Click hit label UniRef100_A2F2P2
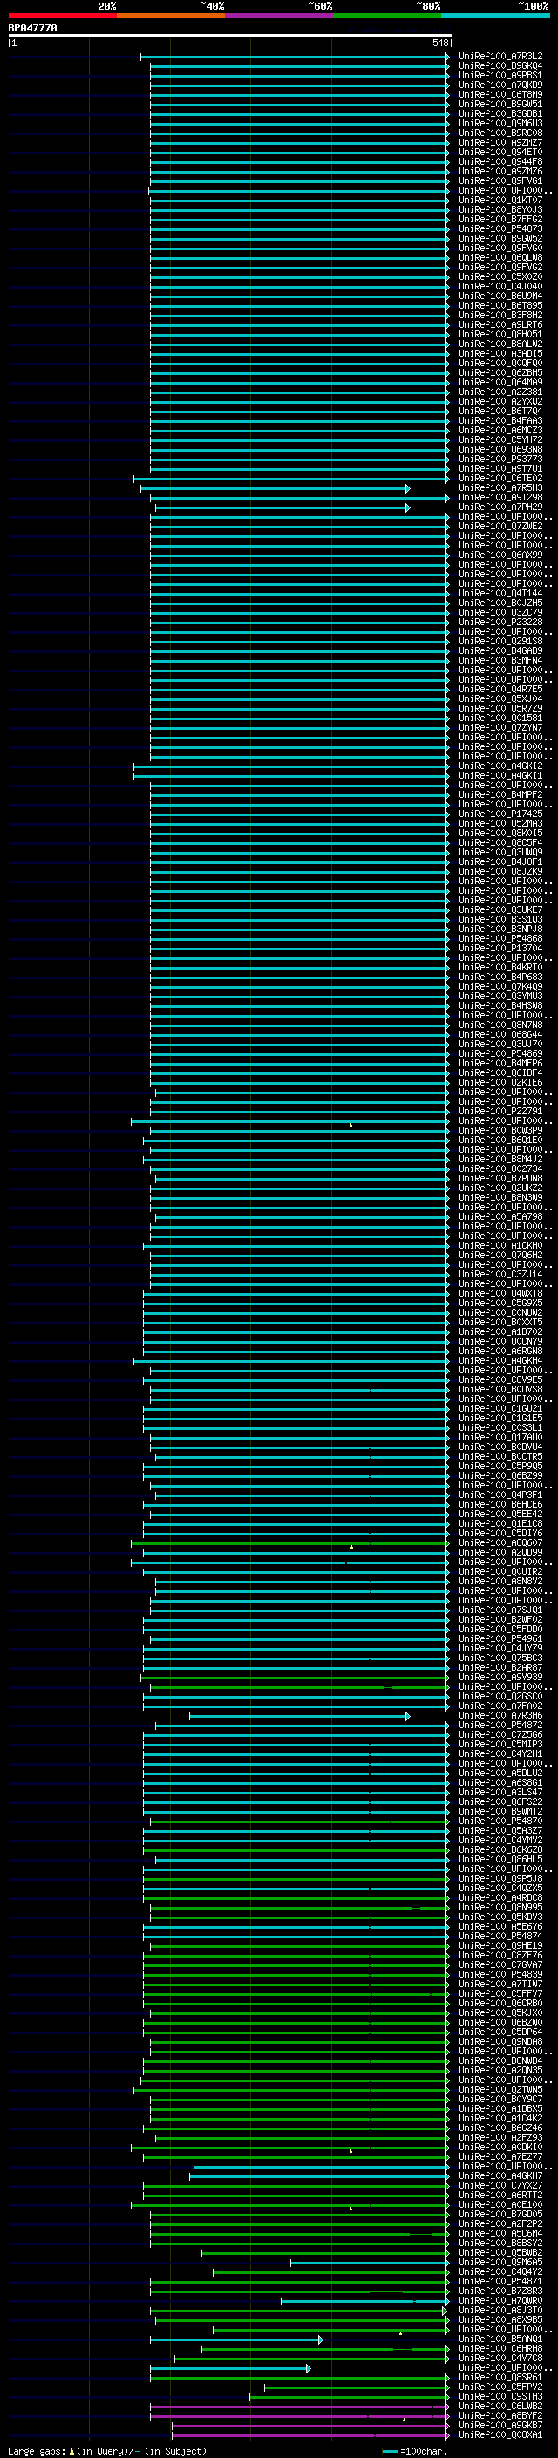 [x=500, y=2224]
